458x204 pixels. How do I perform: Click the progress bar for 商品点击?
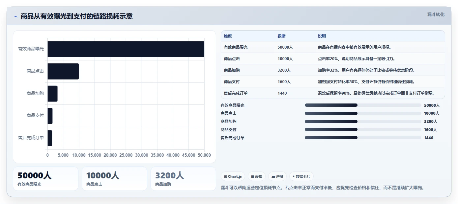click(363, 113)
